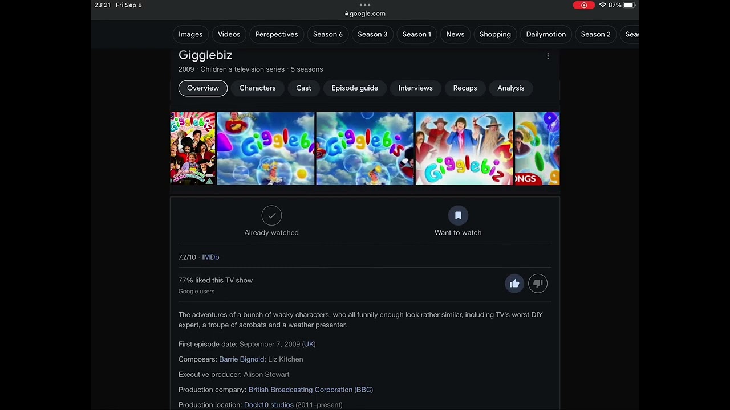This screenshot has height=410, width=730.
Task: Filter results by Images
Action: (x=190, y=34)
